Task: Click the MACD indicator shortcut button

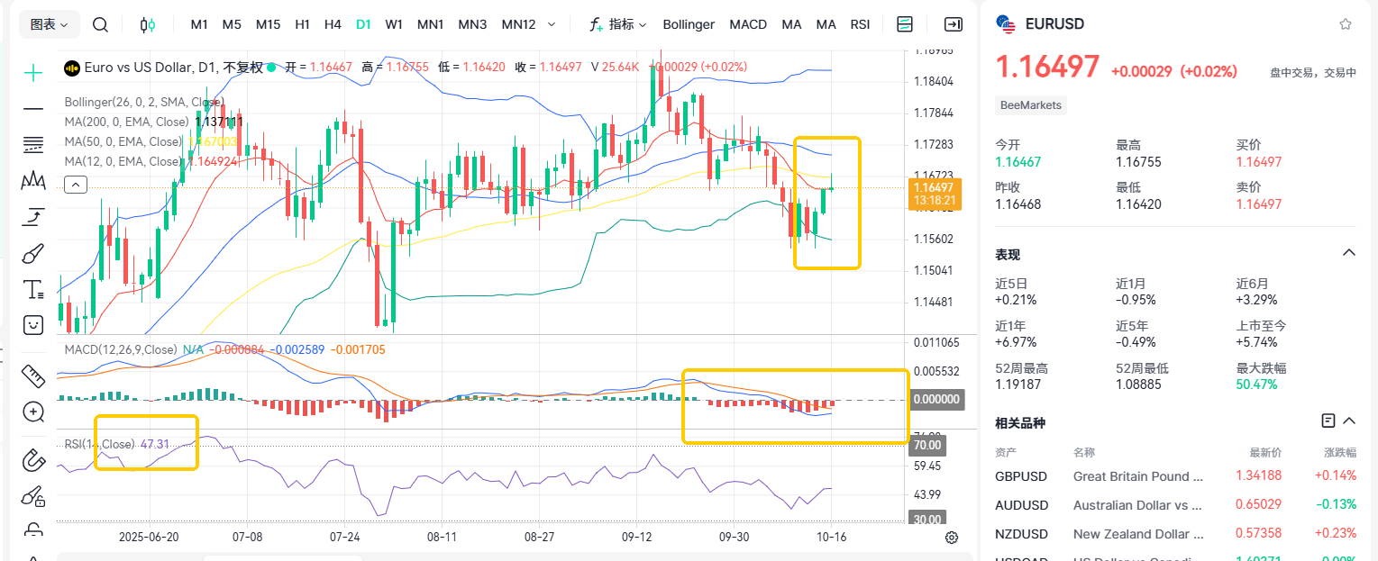Action: coord(748,24)
